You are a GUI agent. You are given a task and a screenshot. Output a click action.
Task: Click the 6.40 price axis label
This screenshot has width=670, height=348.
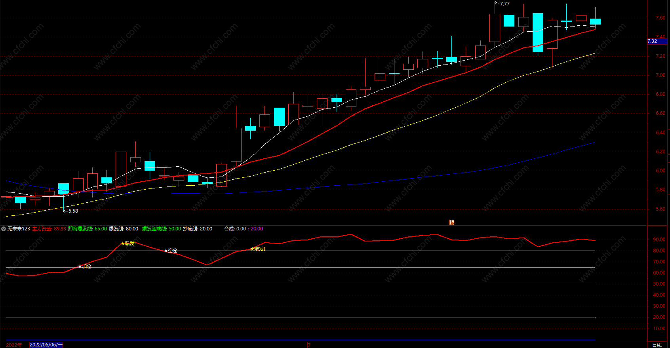click(660, 133)
